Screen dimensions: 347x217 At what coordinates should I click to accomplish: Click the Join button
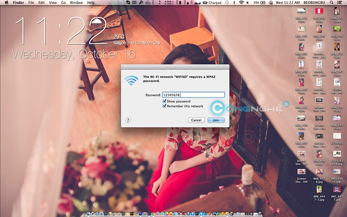pos(216,120)
